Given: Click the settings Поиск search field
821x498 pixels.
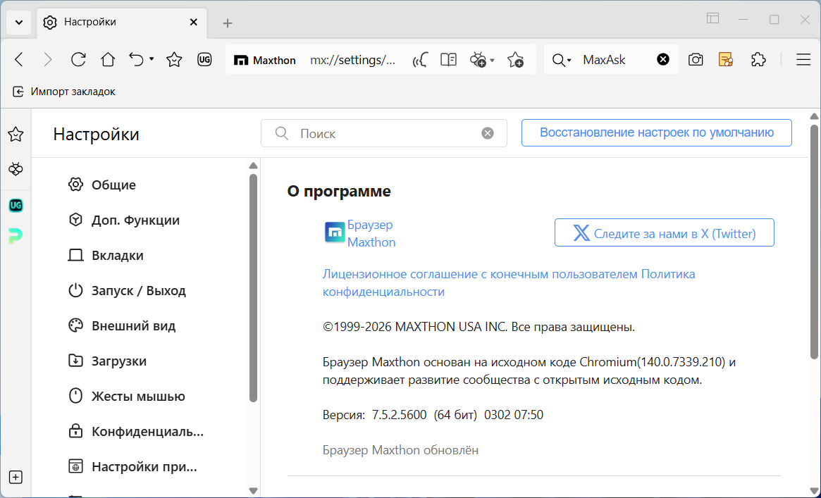Looking at the screenshot, I should click(x=384, y=133).
